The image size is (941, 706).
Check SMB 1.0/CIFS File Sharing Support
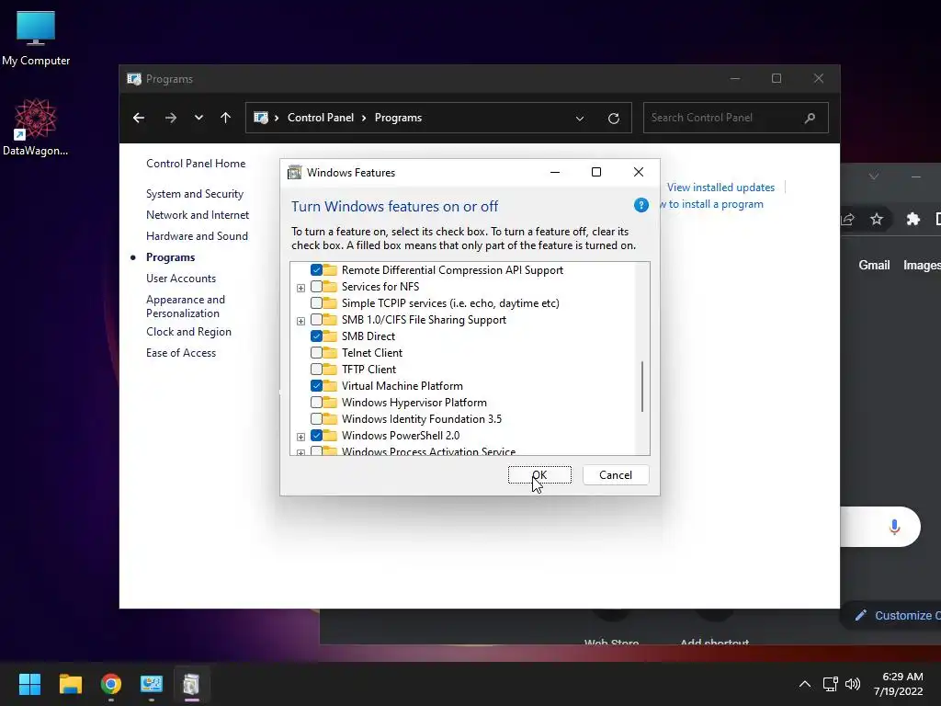point(316,319)
